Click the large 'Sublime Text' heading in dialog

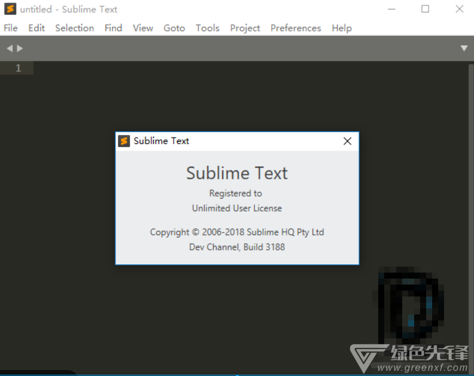237,173
